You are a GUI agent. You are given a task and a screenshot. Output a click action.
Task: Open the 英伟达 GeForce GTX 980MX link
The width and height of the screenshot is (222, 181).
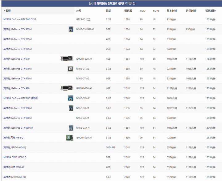[18, 128]
